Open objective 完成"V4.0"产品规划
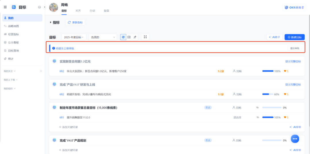 tap(73, 141)
